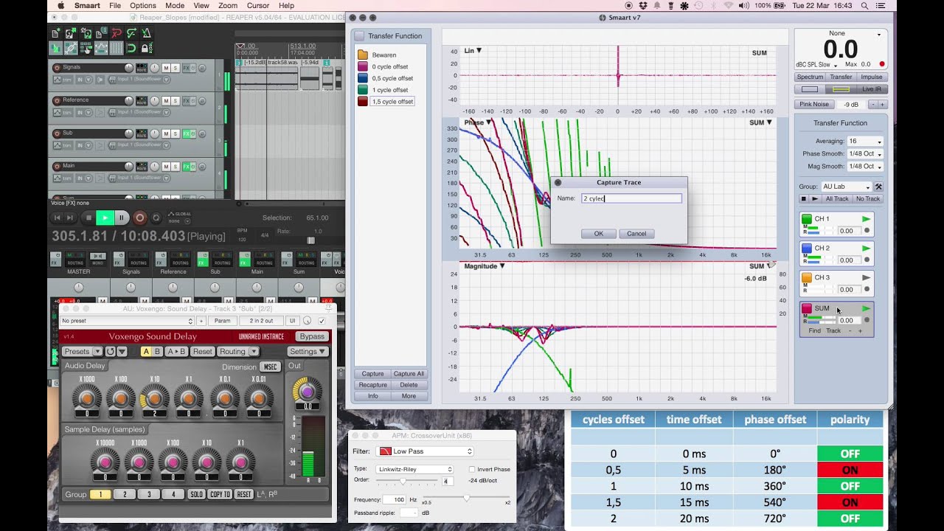Open the Voxengo Presets dropdown arrow
The image size is (944, 531).
pos(96,352)
